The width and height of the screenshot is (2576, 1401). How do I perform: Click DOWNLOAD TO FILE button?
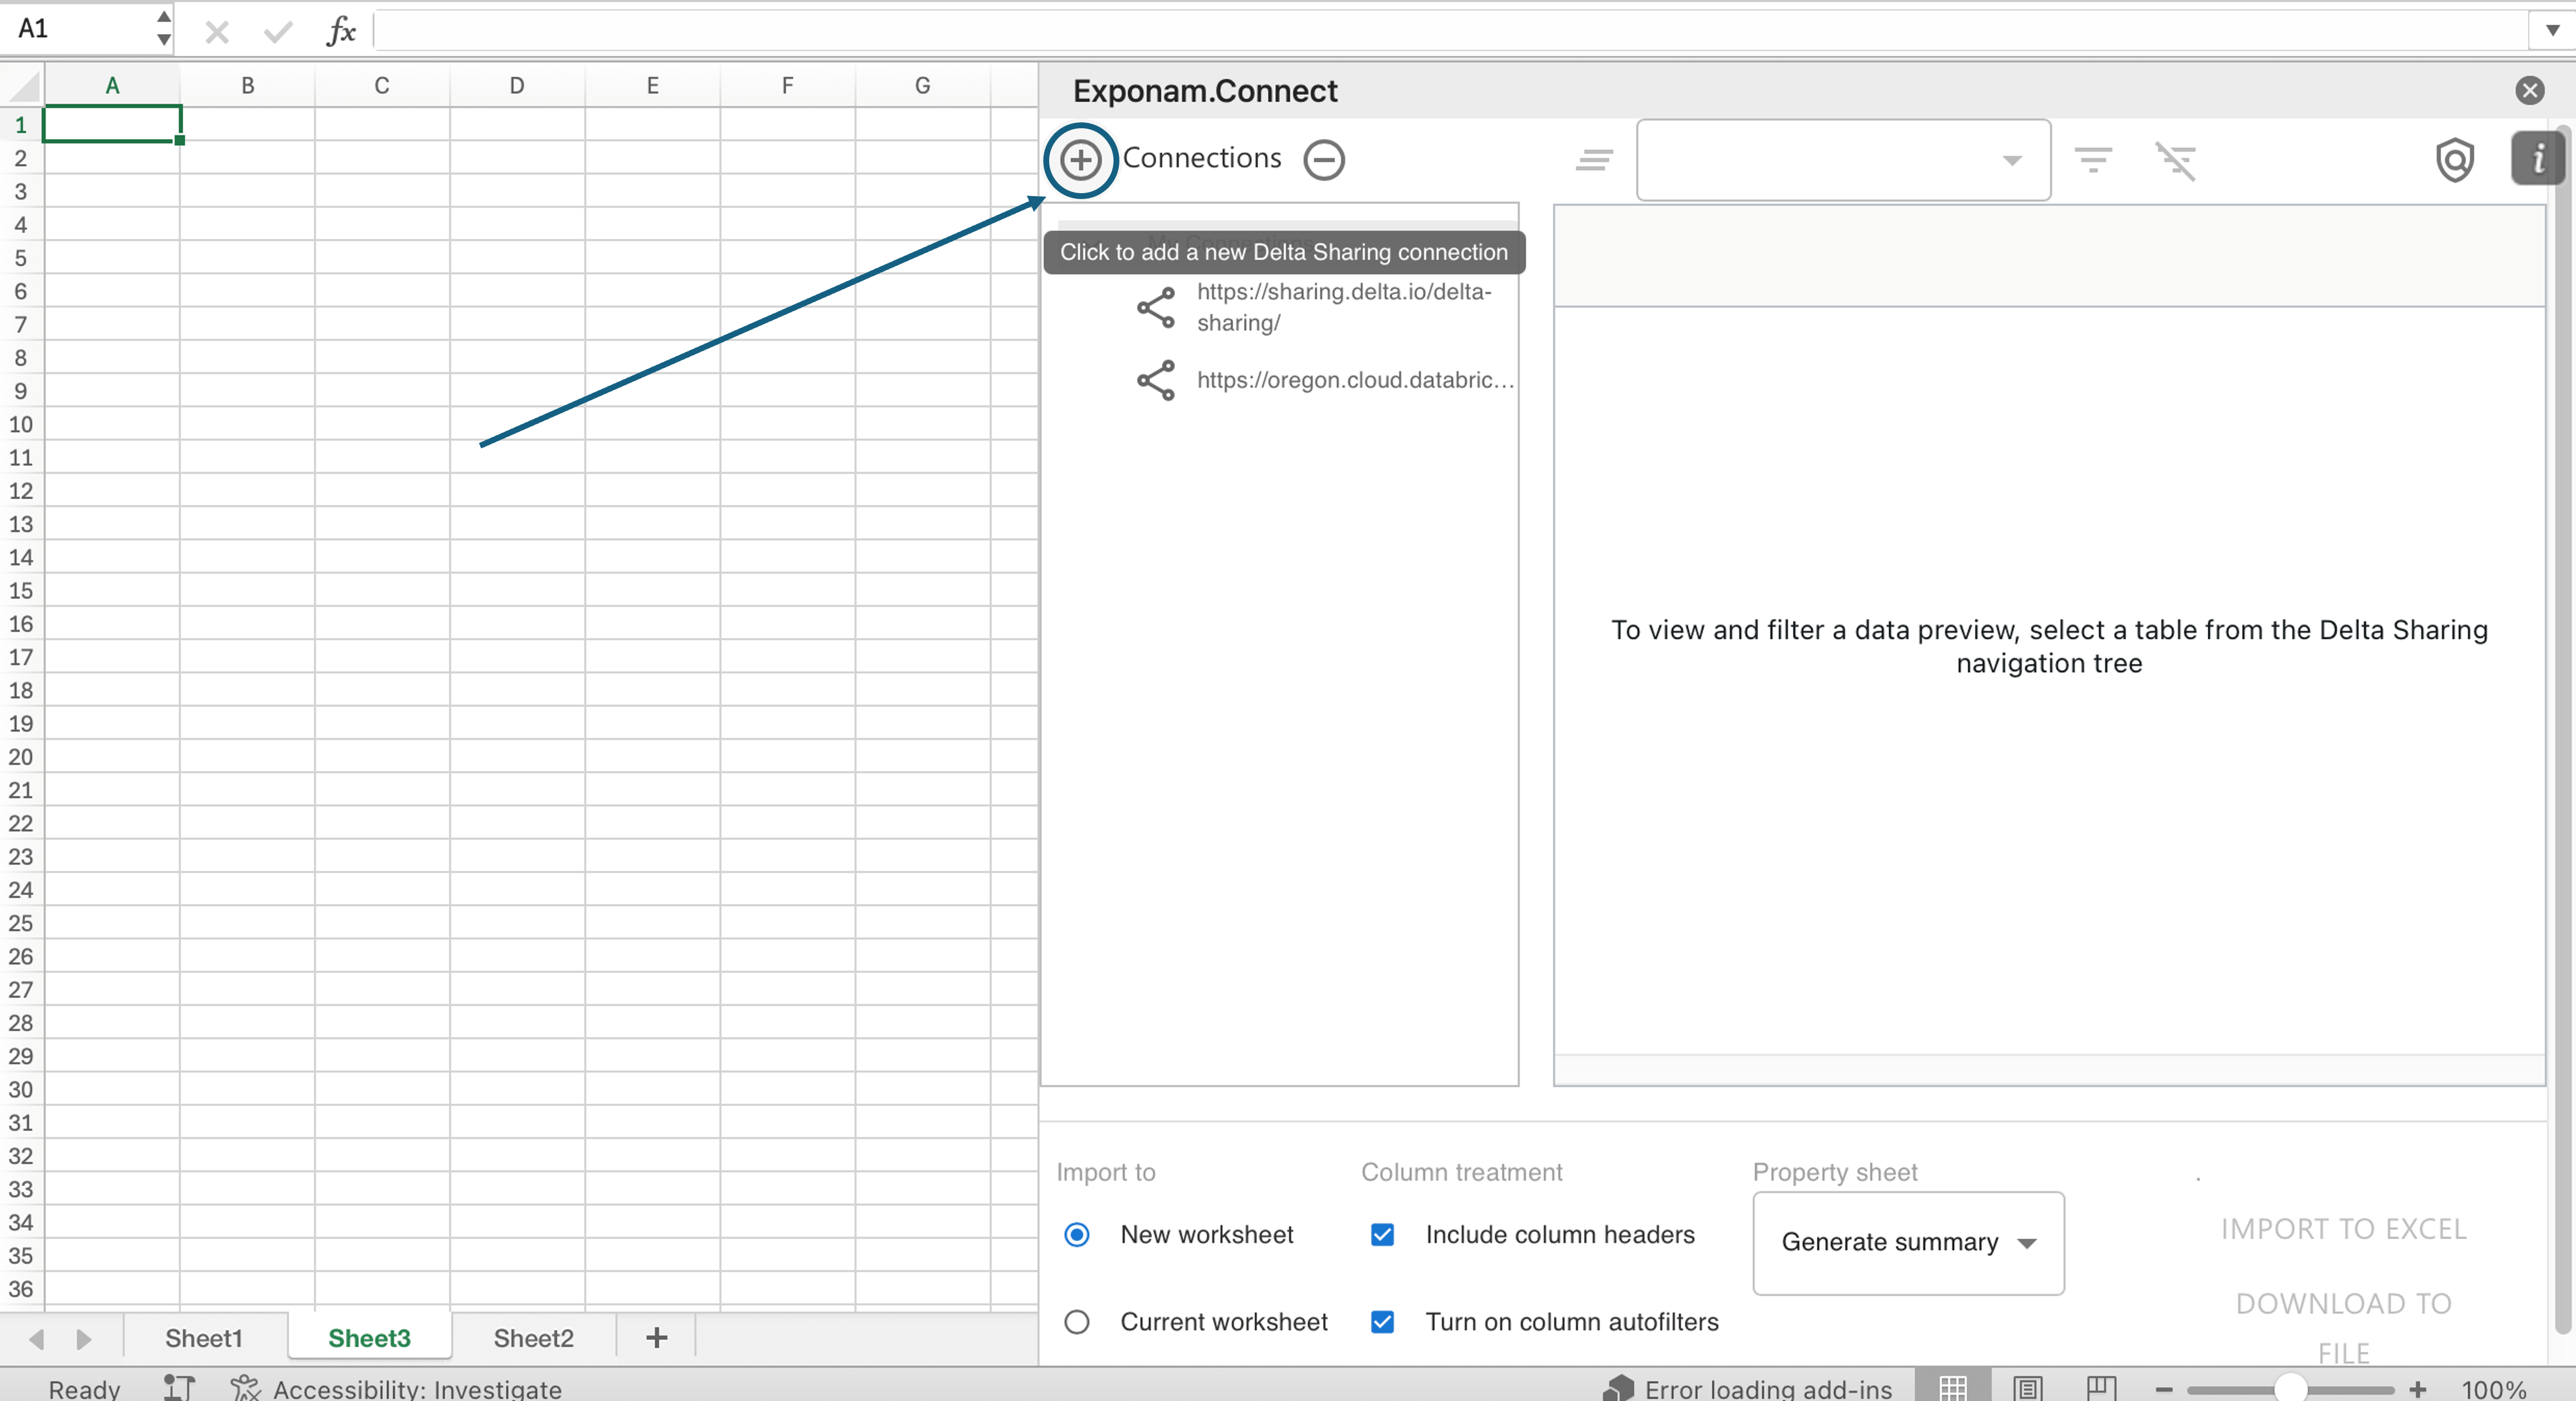click(x=2343, y=1328)
